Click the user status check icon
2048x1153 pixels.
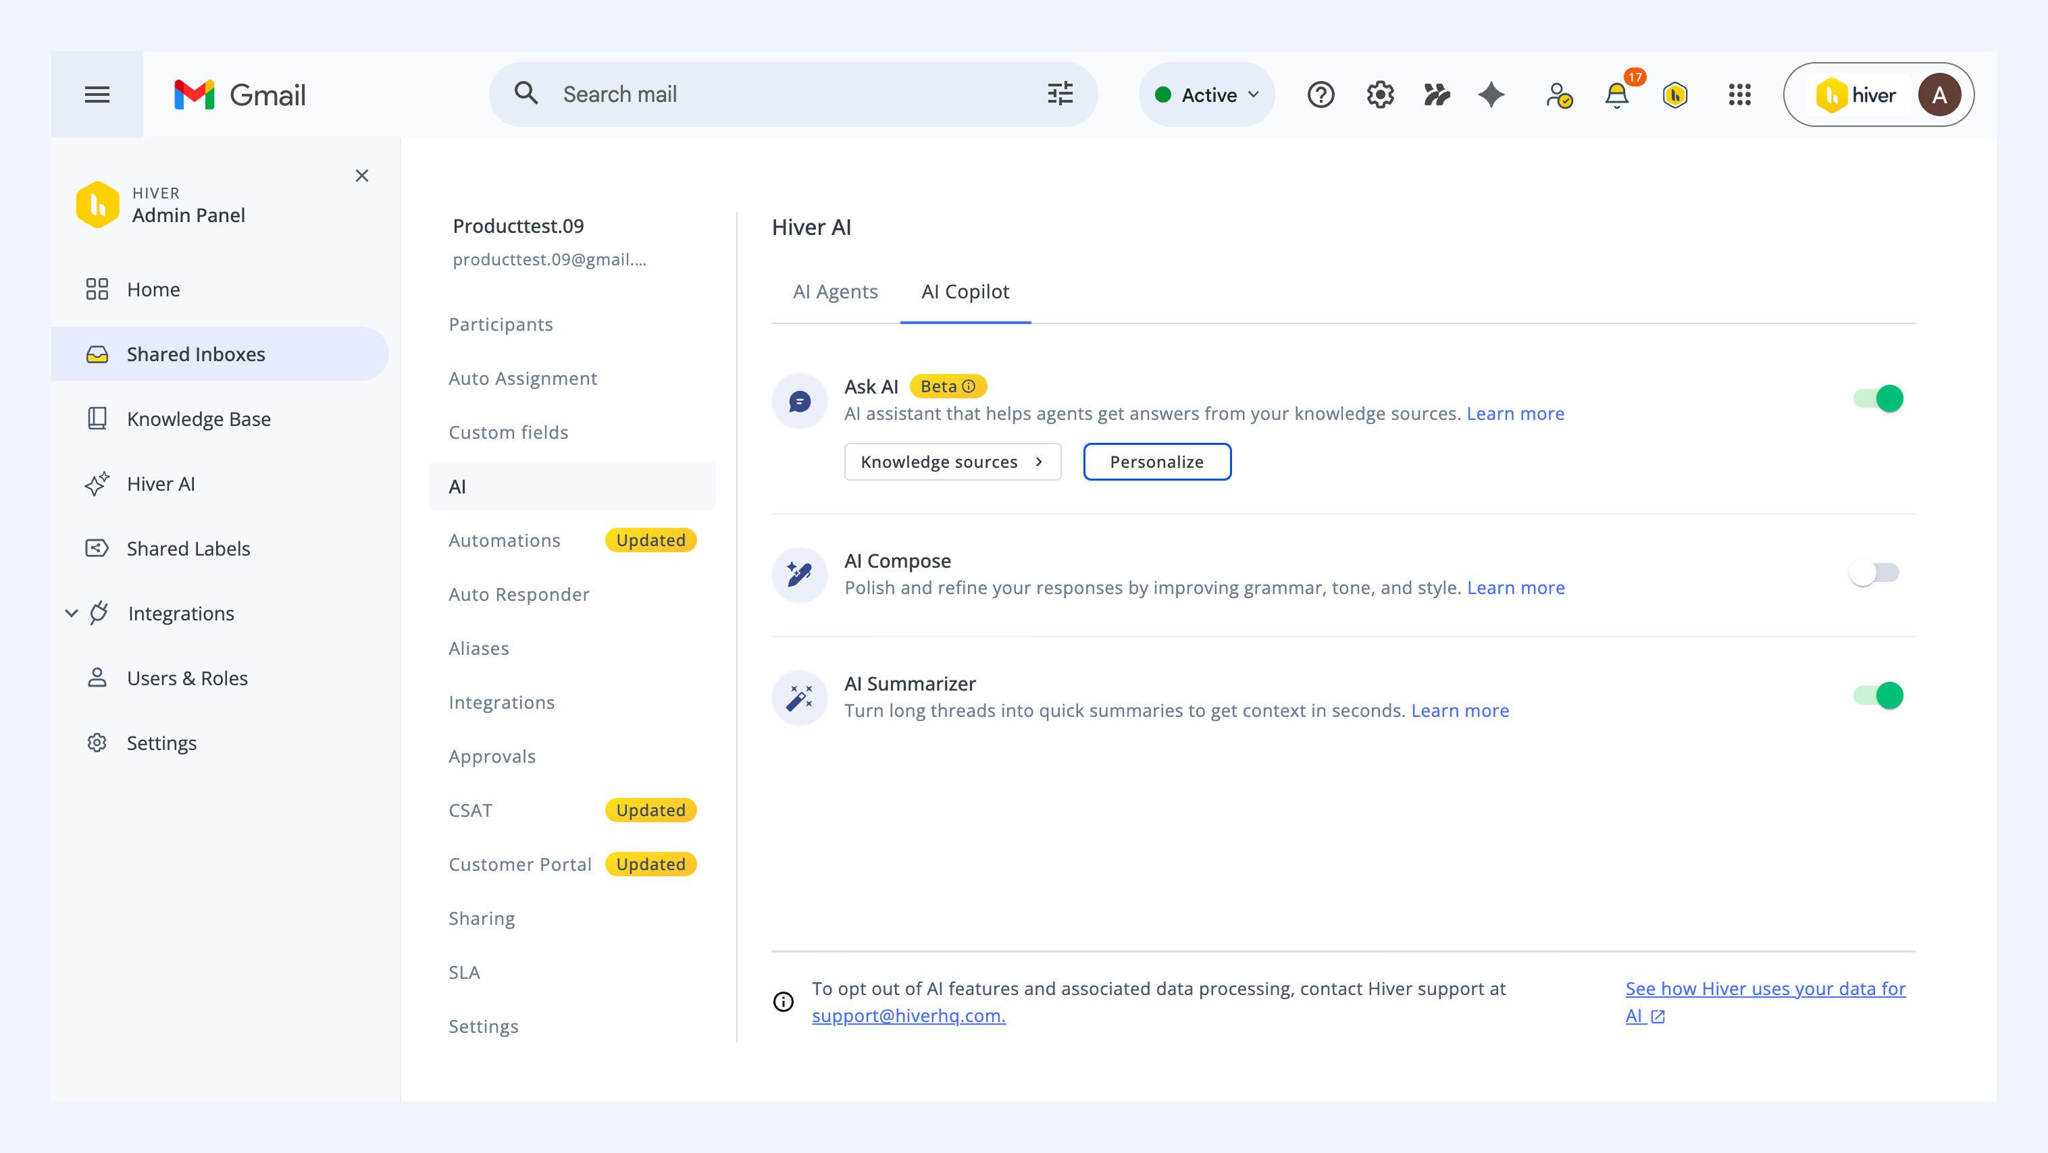coord(1558,95)
